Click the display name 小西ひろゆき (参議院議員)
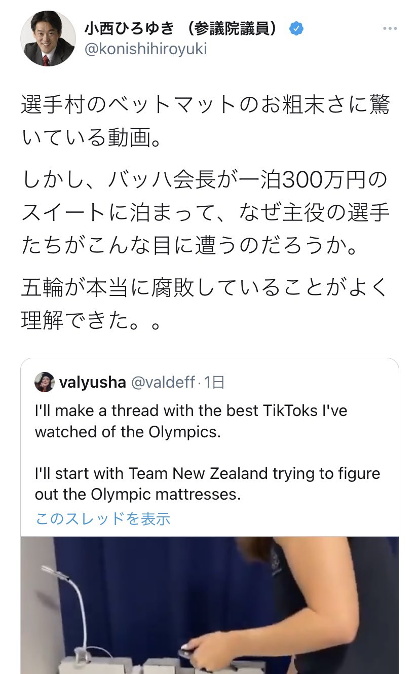The height and width of the screenshot is (674, 419). click(182, 29)
